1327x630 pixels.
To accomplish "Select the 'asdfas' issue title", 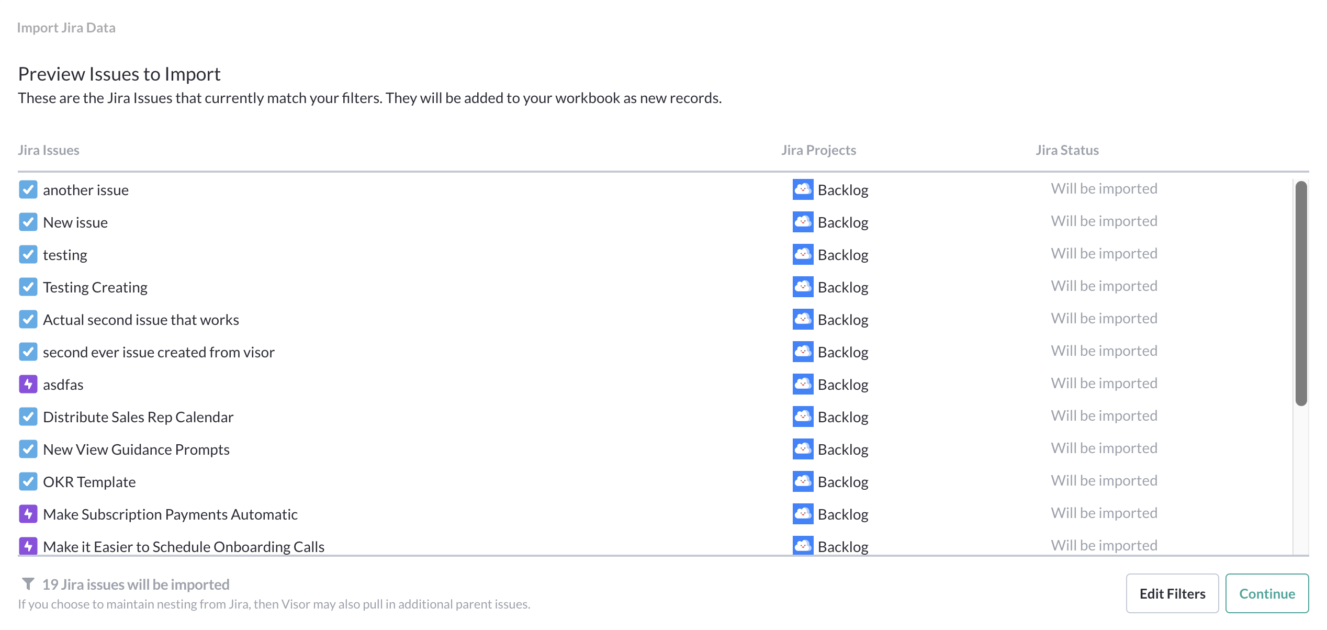I will click(x=63, y=385).
